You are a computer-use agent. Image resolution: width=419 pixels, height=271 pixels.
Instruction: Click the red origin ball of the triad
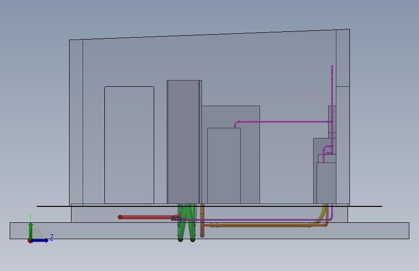click(x=29, y=241)
